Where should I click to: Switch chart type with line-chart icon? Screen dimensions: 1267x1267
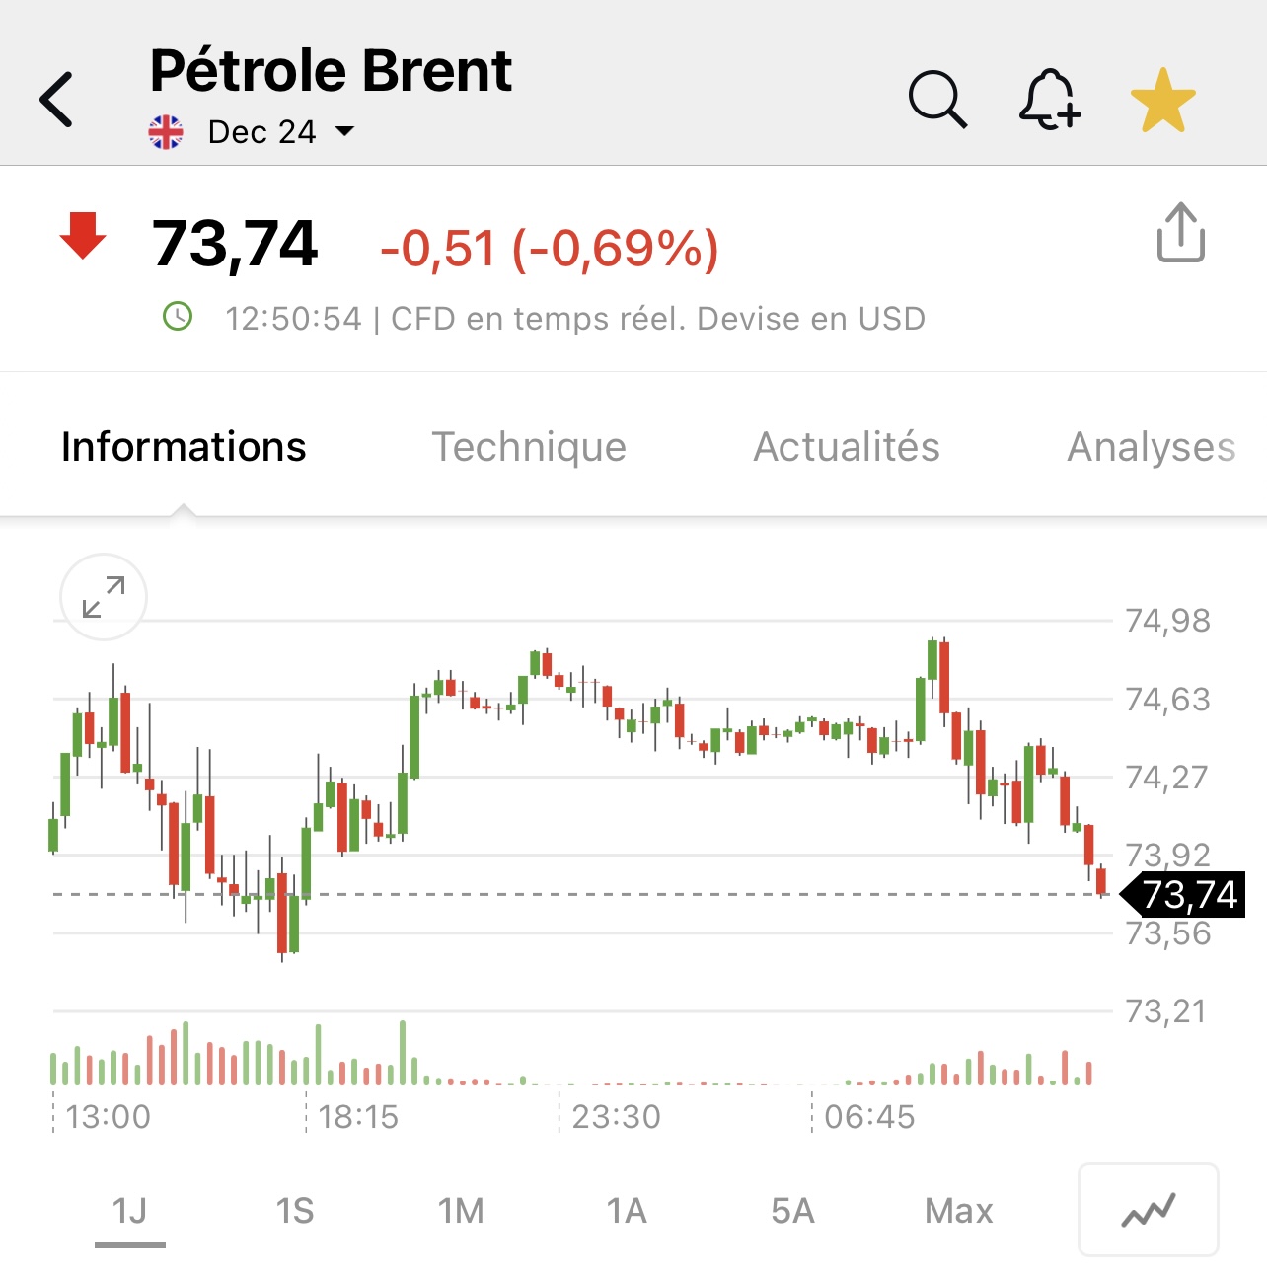1149,1210
